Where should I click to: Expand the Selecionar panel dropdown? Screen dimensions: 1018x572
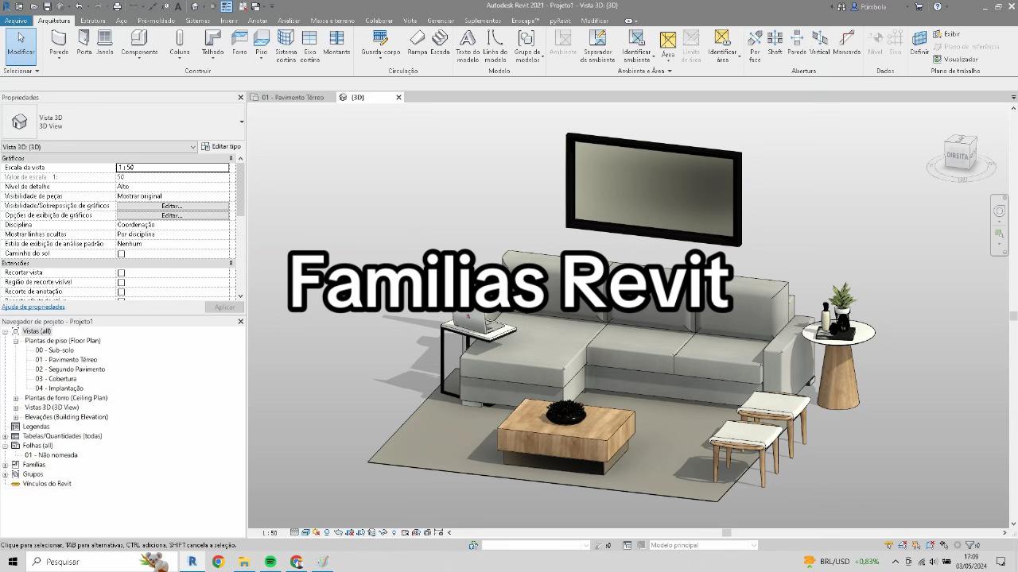(21, 71)
